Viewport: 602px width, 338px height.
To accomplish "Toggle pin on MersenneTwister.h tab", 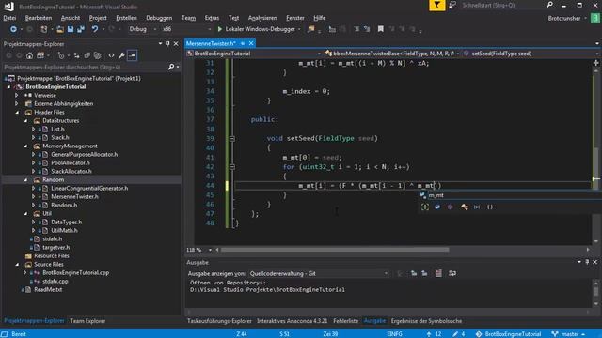I will click(x=243, y=44).
